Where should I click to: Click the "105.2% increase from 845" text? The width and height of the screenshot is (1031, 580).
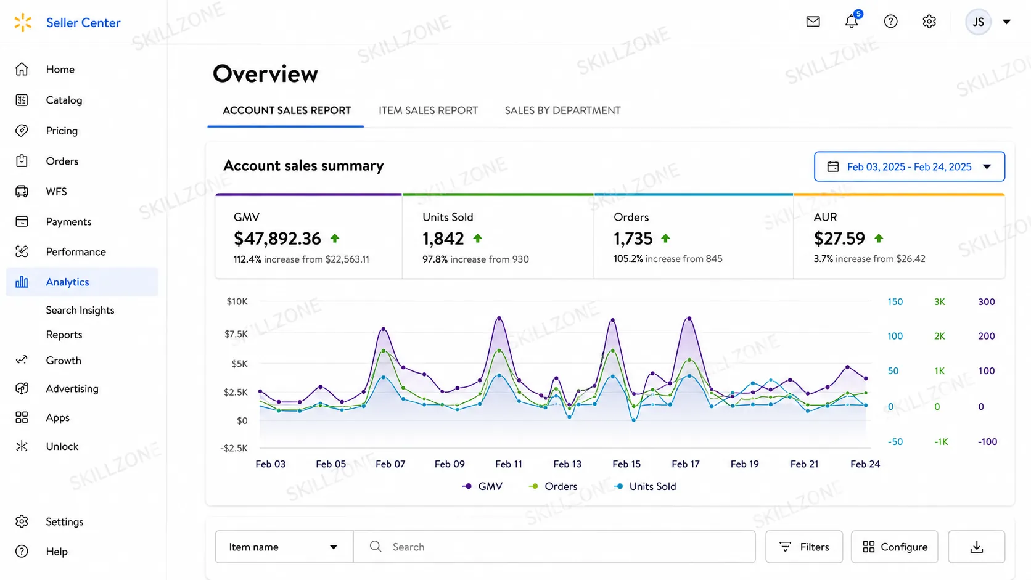tap(668, 259)
